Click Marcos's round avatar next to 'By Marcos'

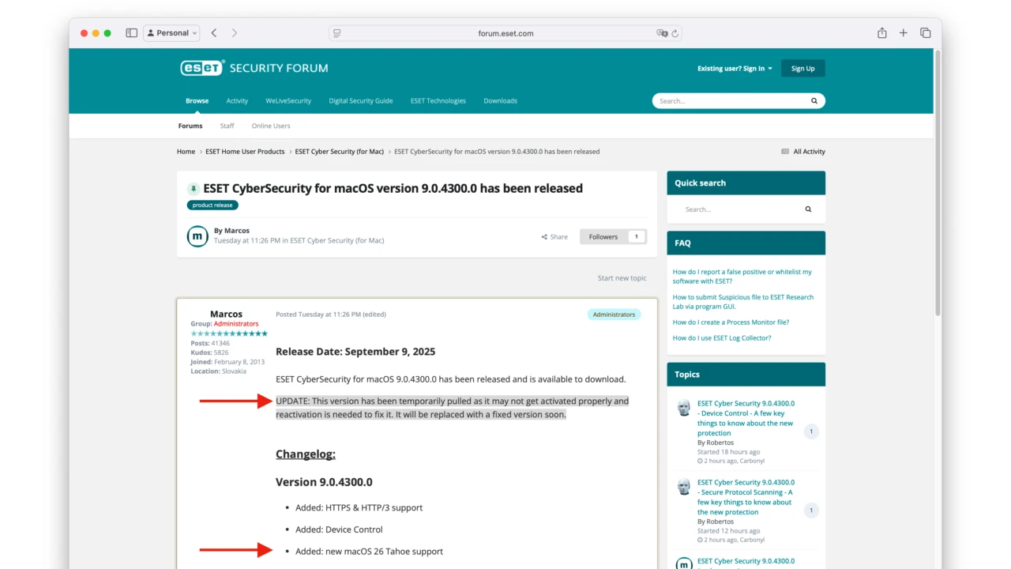[x=197, y=236]
